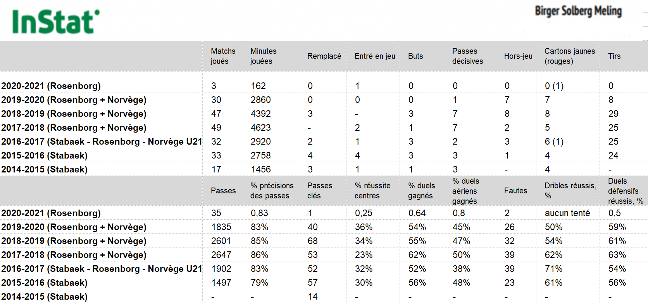648x302 pixels.
Task: Click the Passes clés header cell
Action: point(320,191)
